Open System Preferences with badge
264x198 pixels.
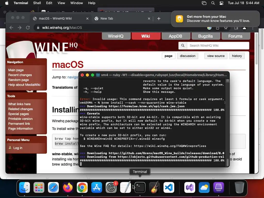point(111,187)
